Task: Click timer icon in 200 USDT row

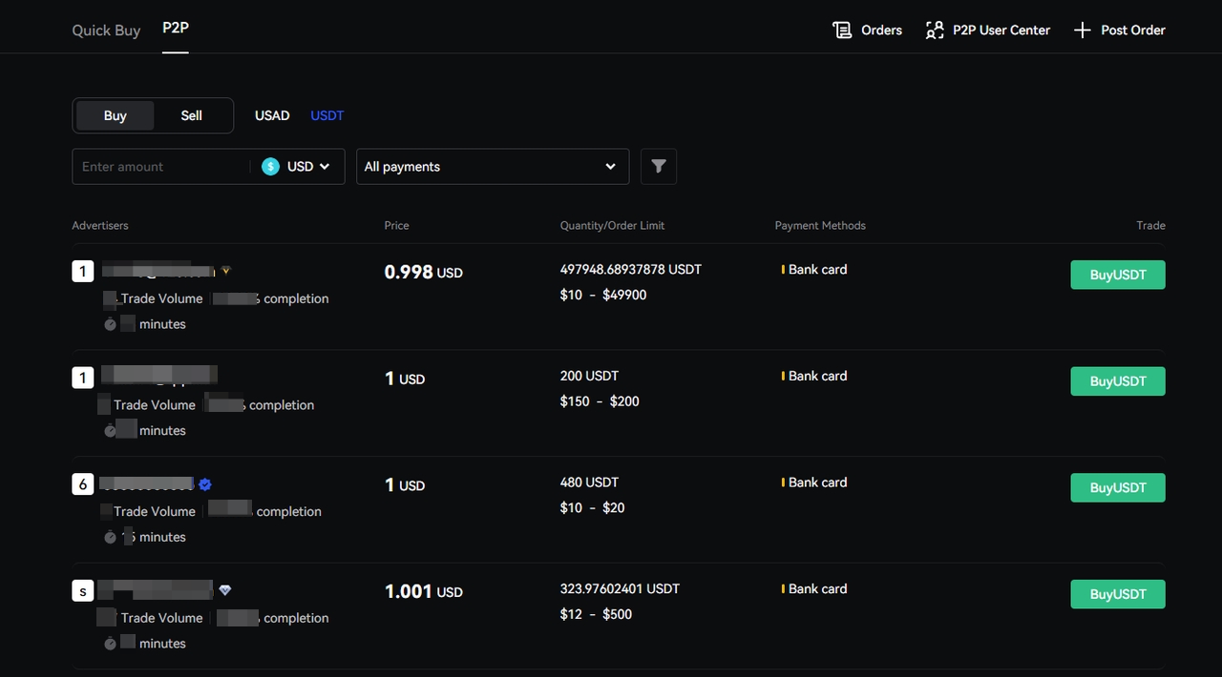Action: pyautogui.click(x=110, y=431)
